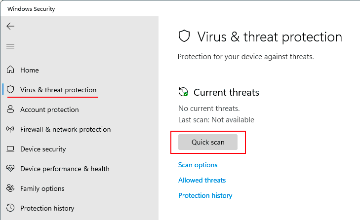Open the Scan options link
This screenshot has height=220, width=360.
click(198, 165)
